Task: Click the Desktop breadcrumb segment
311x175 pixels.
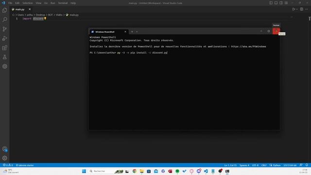Action: pos(40,15)
